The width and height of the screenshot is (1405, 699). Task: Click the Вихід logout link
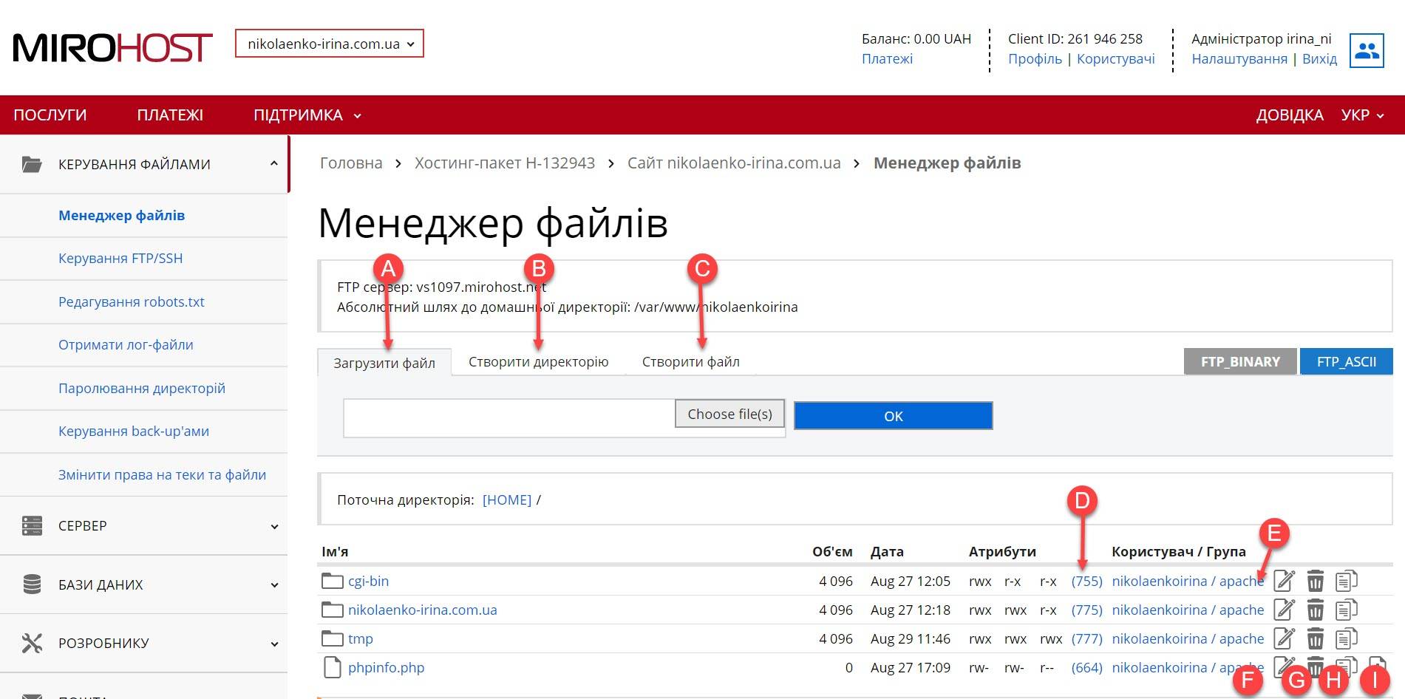(1319, 58)
